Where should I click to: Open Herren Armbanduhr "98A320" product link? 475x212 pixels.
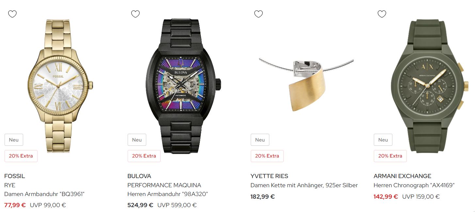(167, 194)
